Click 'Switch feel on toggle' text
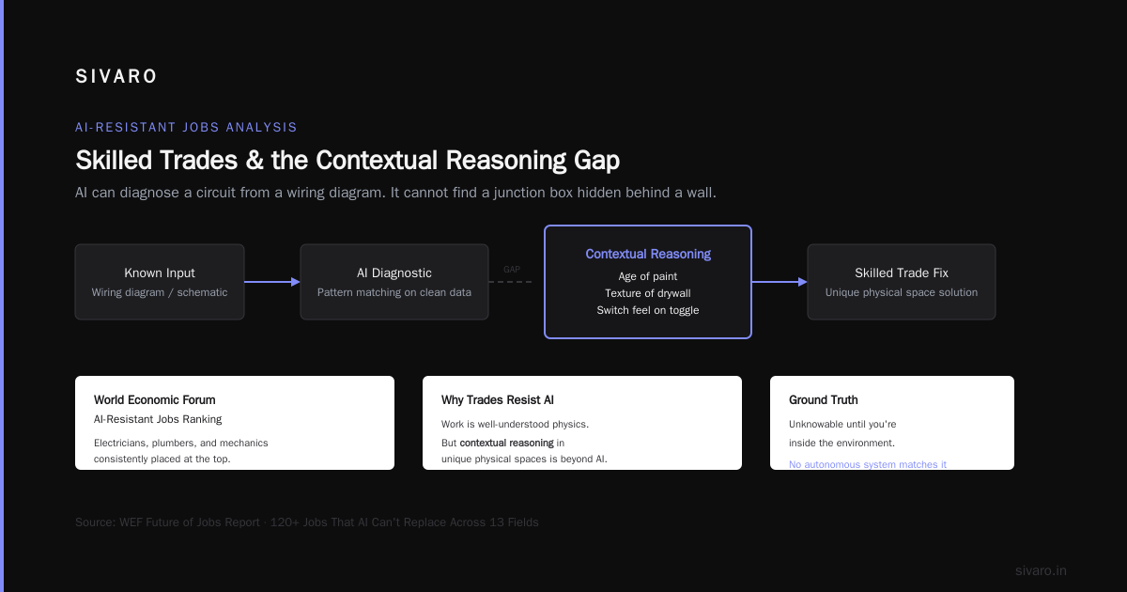 pos(648,310)
